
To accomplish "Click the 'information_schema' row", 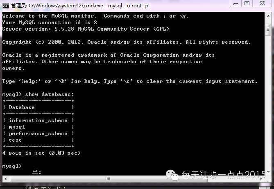I will coord(38,120).
